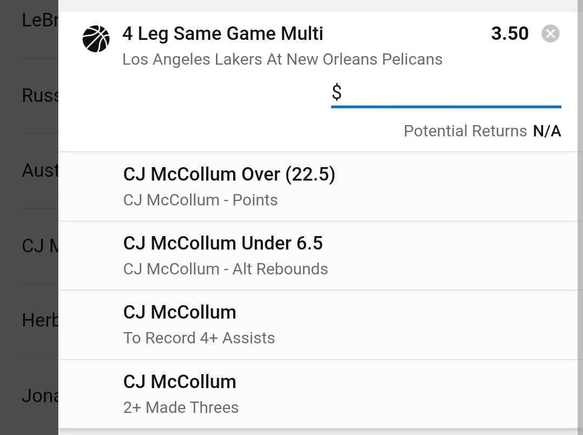Remove the 4 Leg Same Game Multi bet

550,34
